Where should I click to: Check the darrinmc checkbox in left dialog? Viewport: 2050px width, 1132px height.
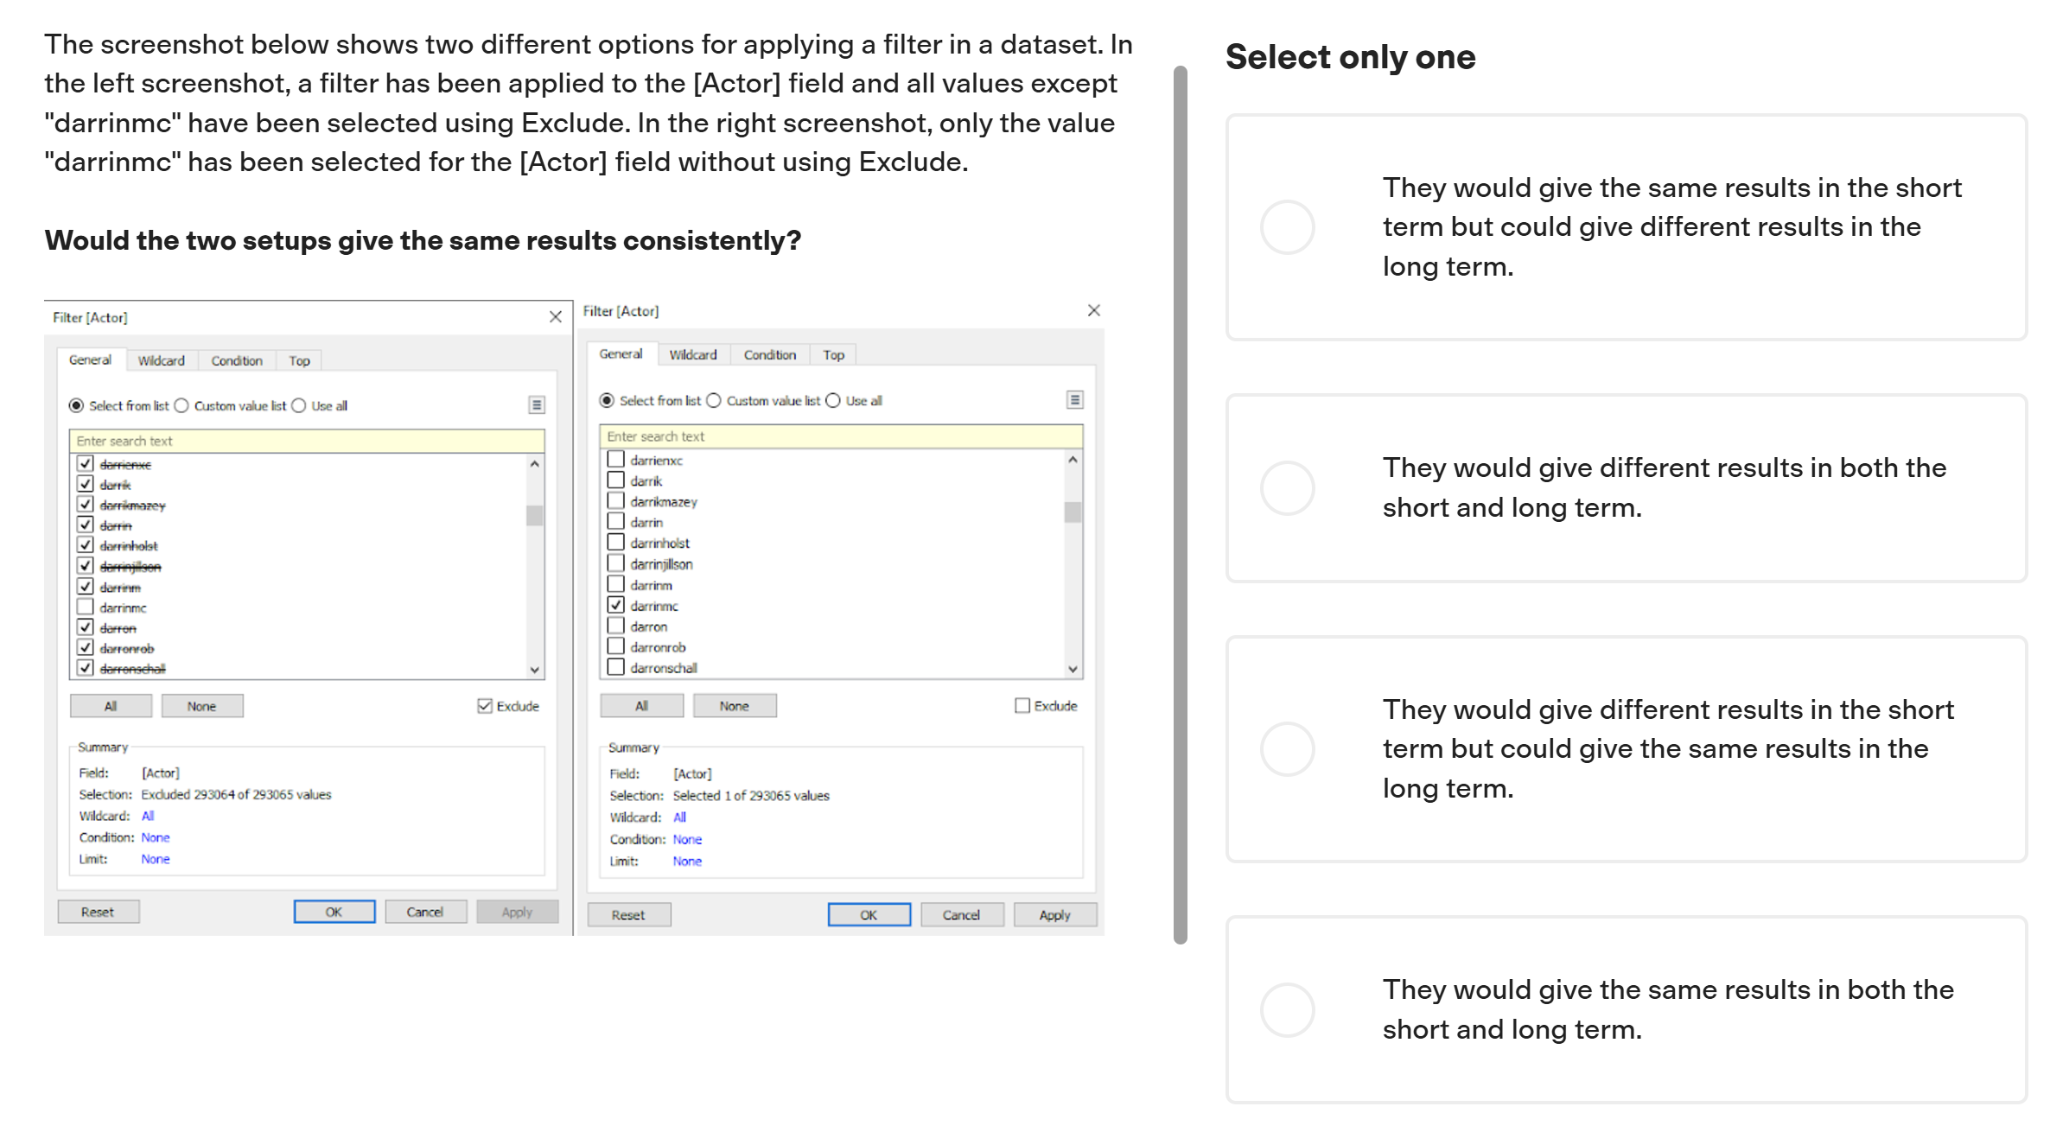pos(86,607)
